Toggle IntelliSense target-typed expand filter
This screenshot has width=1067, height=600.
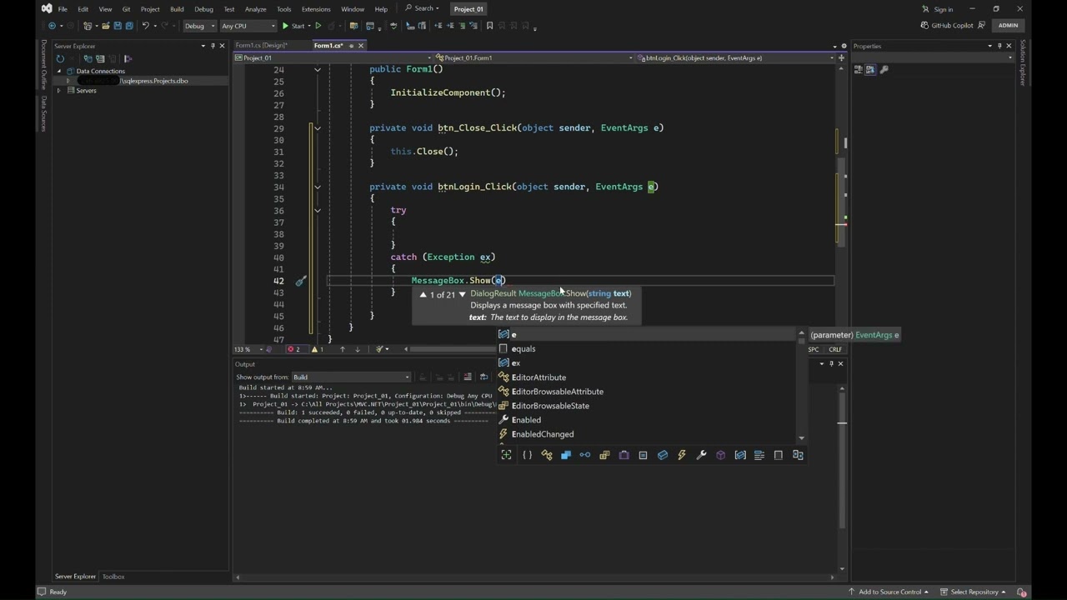pyautogui.click(x=507, y=455)
